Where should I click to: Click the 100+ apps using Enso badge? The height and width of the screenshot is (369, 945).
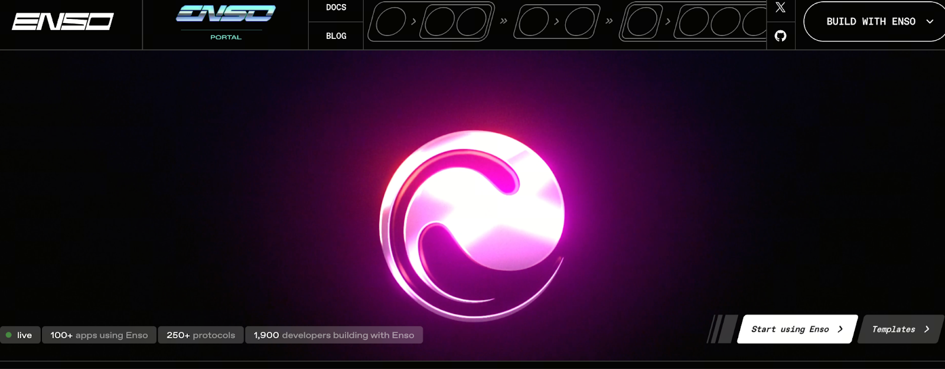(99, 335)
